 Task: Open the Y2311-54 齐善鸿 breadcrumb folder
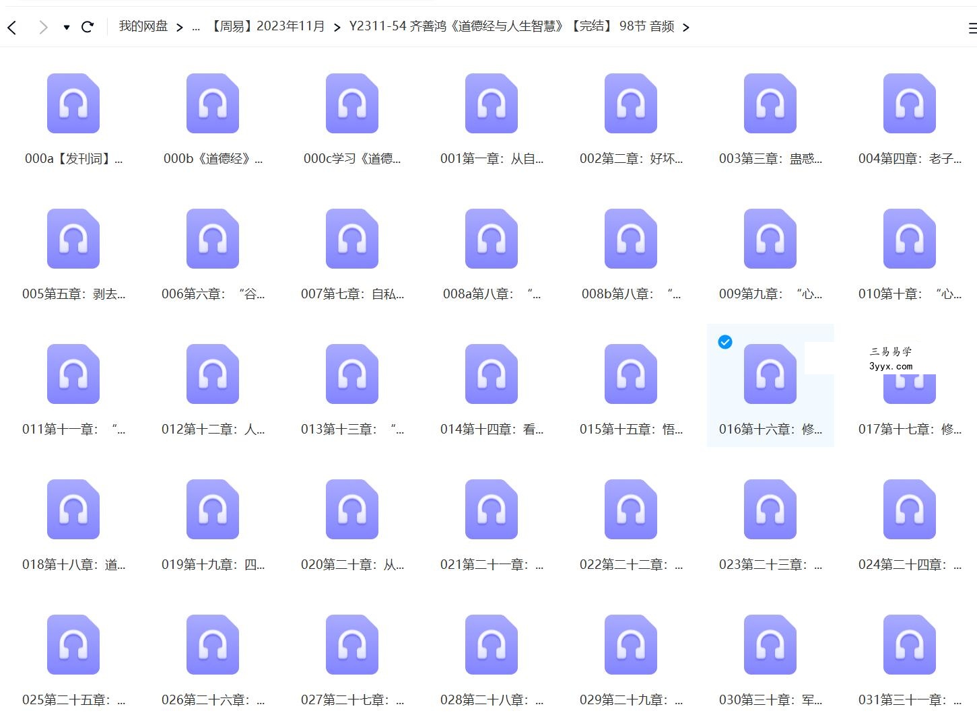coord(512,26)
